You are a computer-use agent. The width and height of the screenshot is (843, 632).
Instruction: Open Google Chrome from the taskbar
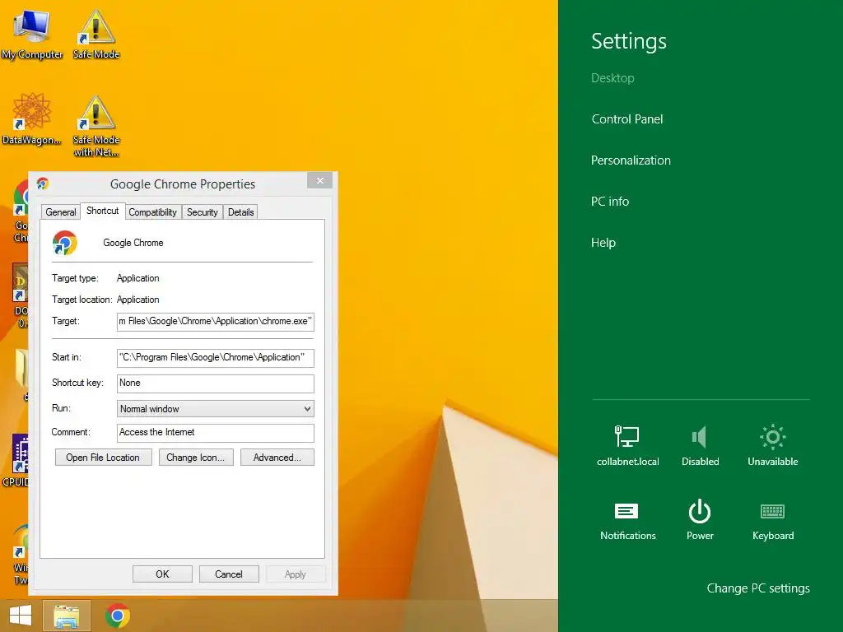tap(117, 616)
